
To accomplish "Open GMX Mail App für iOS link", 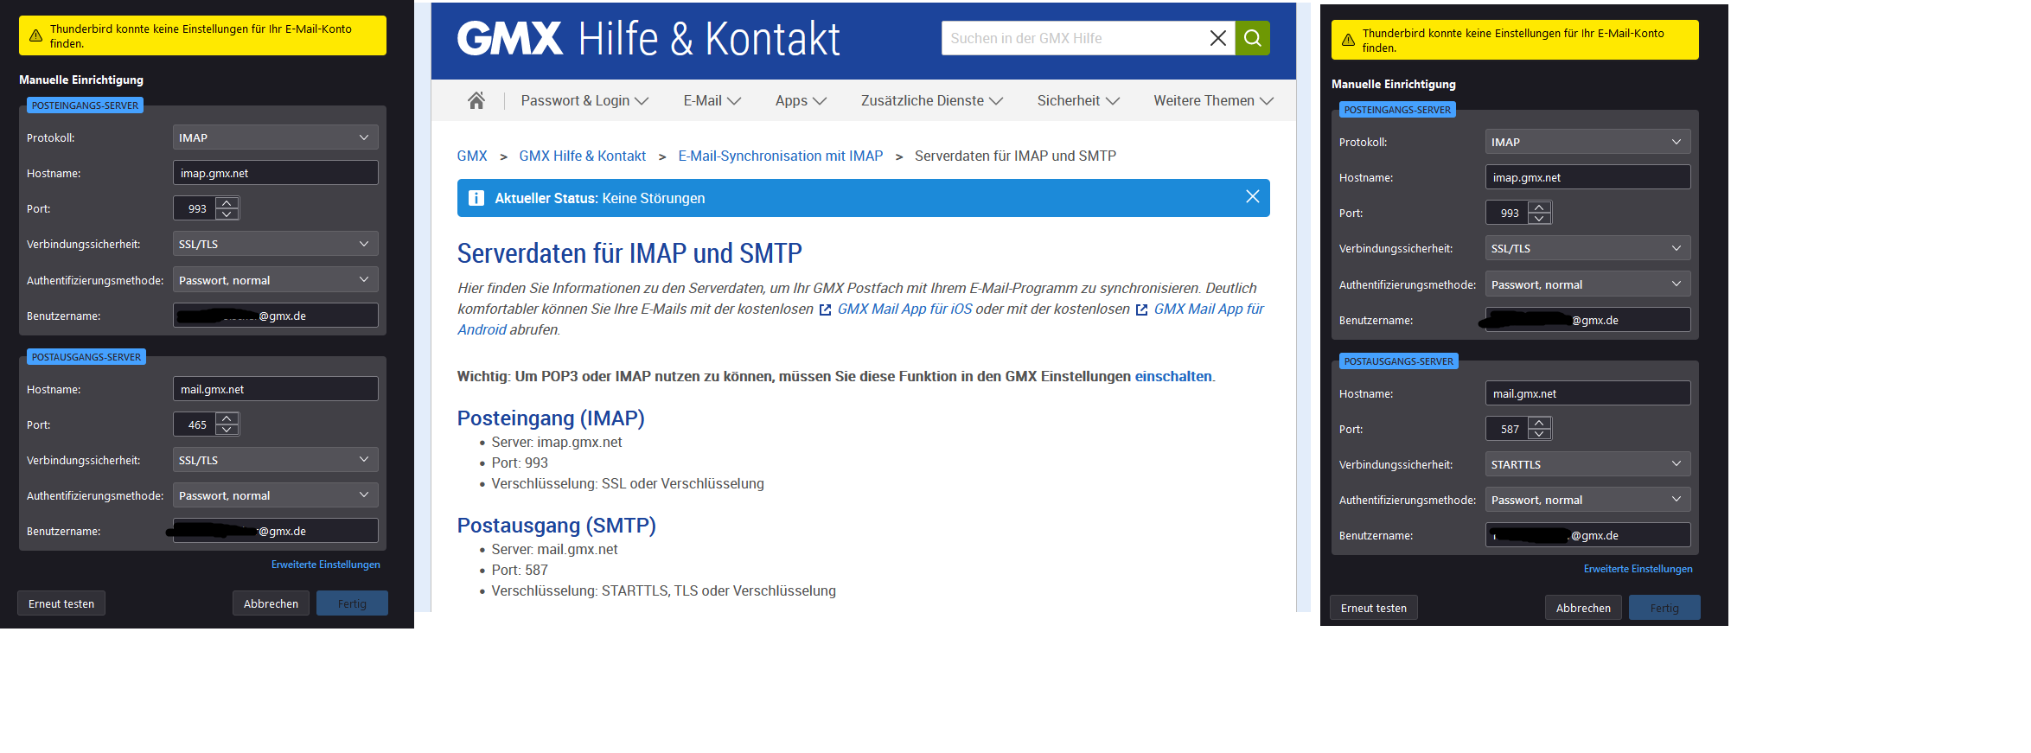I will pyautogui.click(x=904, y=309).
